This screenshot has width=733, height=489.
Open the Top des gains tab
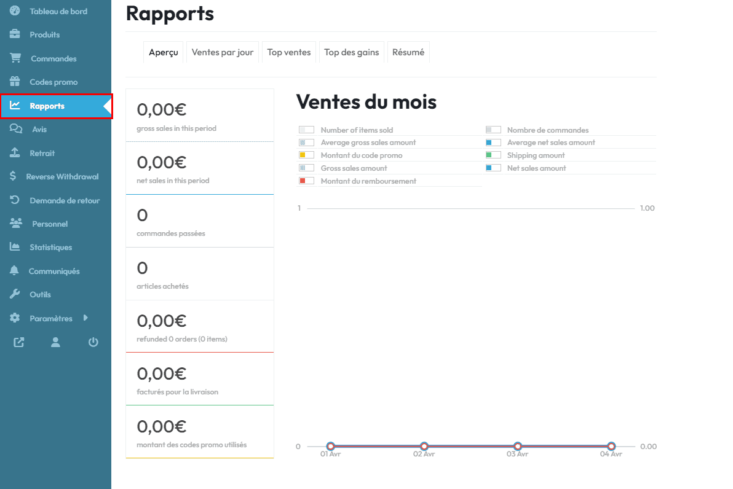point(352,52)
